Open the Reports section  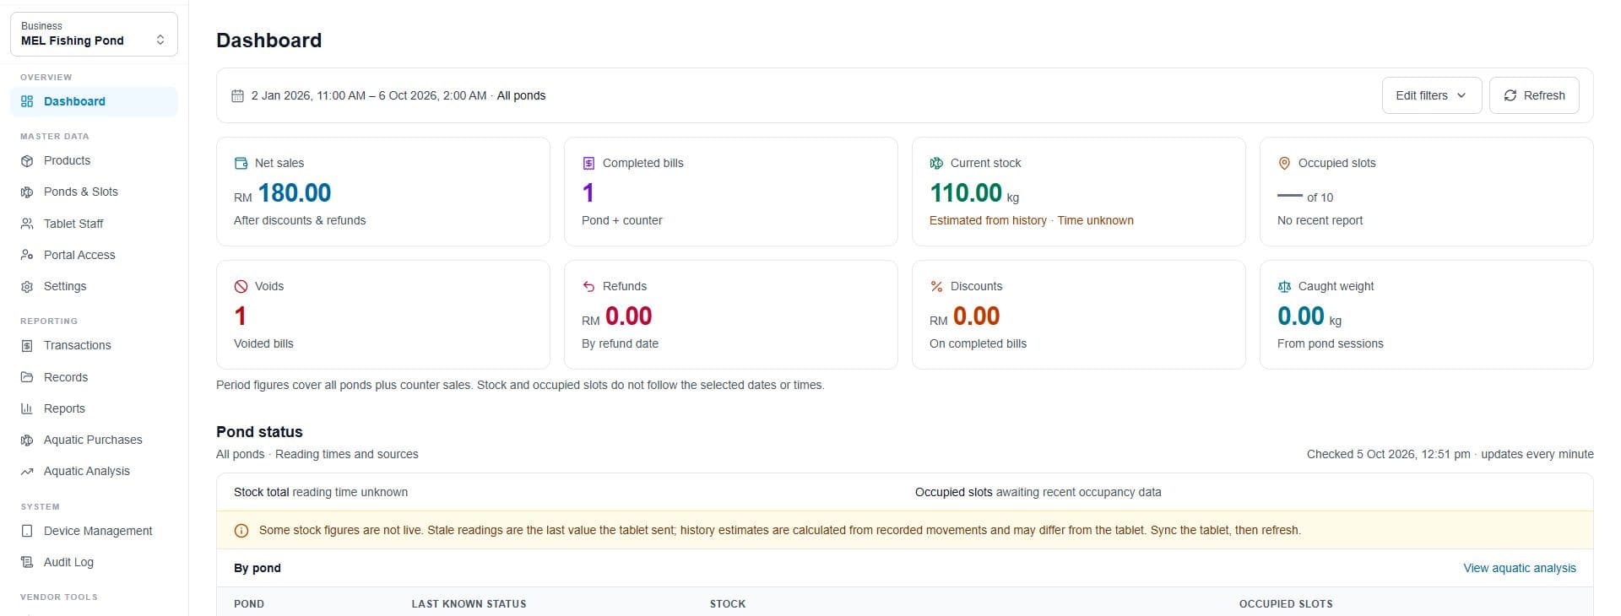tap(94, 408)
